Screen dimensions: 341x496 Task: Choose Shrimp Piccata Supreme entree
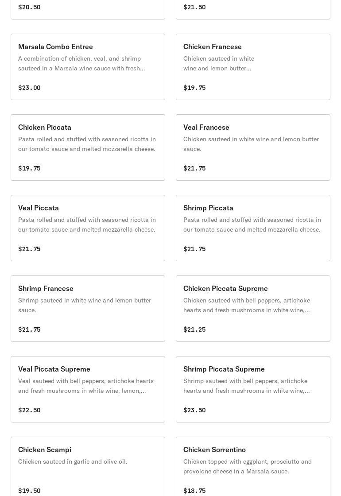click(x=253, y=389)
